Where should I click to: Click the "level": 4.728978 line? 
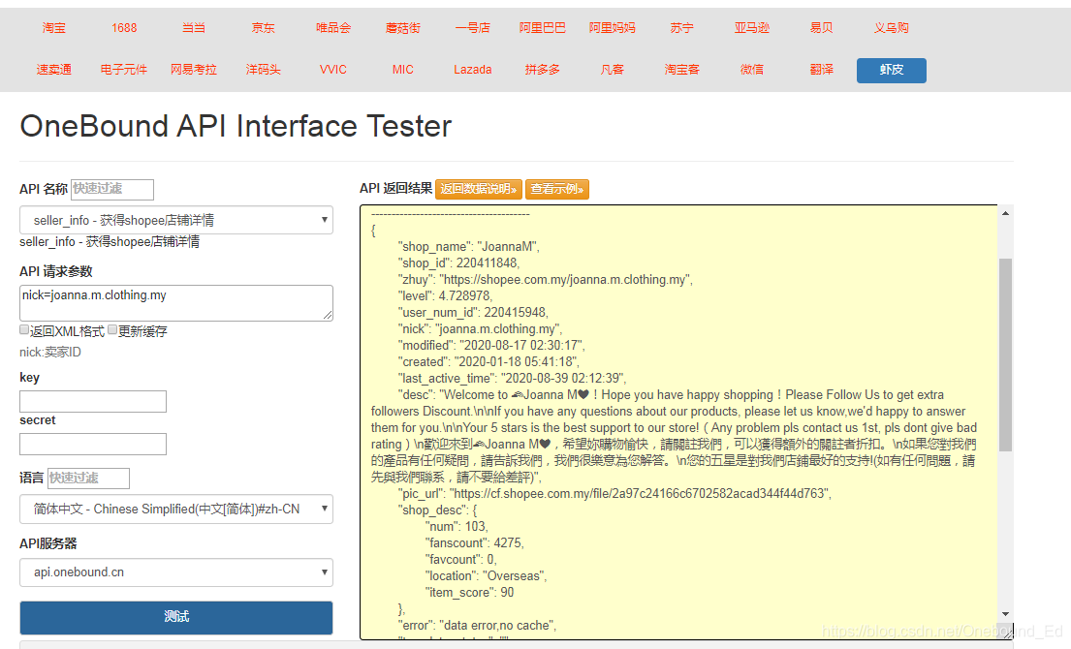[x=445, y=296]
